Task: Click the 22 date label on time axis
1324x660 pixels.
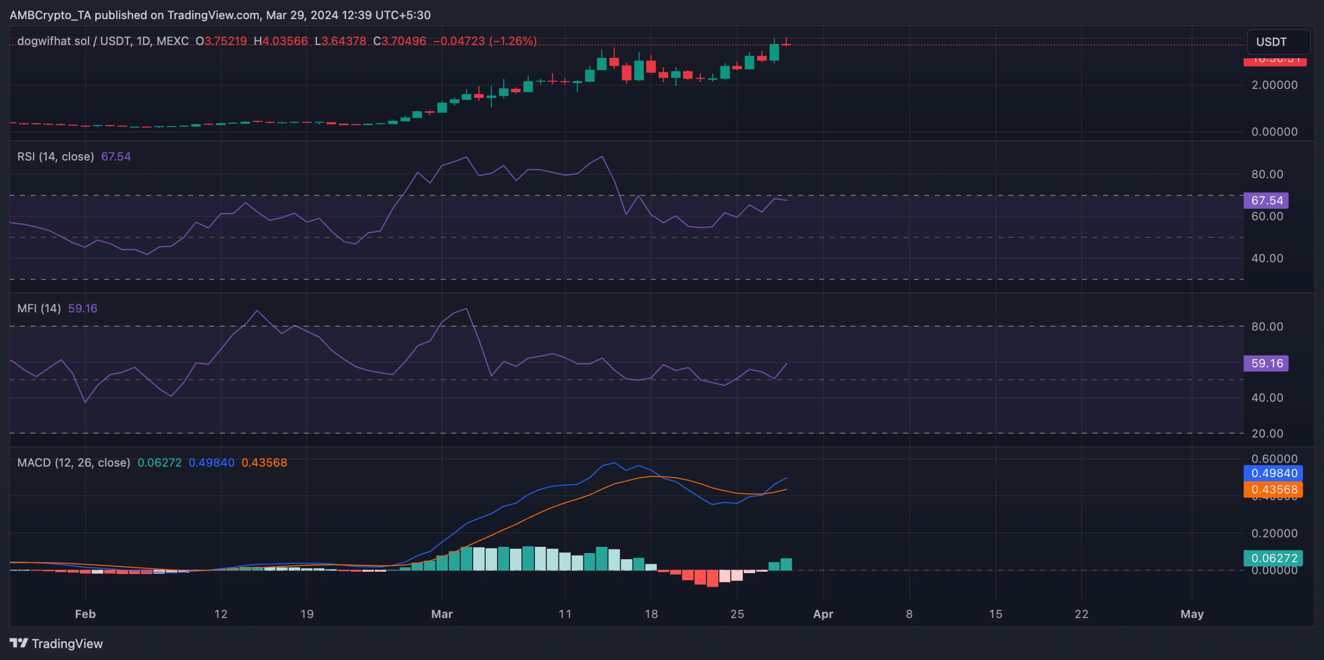Action: (x=1081, y=614)
